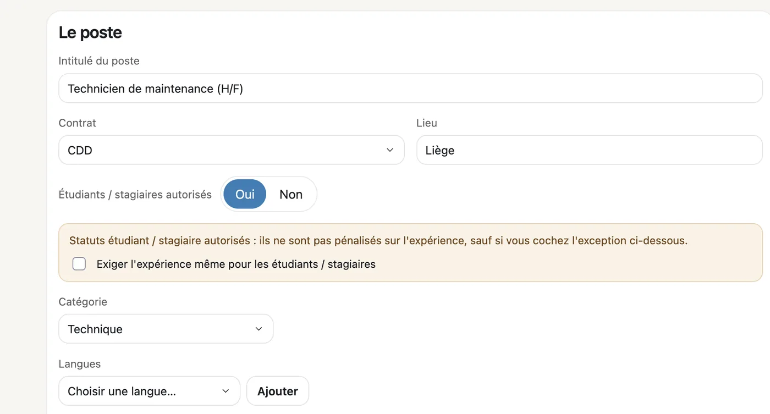Screen dimensions: 770x414
Task: Click the Statuts étudiant / stagiaire autorisés notice text
Action: [x=378, y=240]
